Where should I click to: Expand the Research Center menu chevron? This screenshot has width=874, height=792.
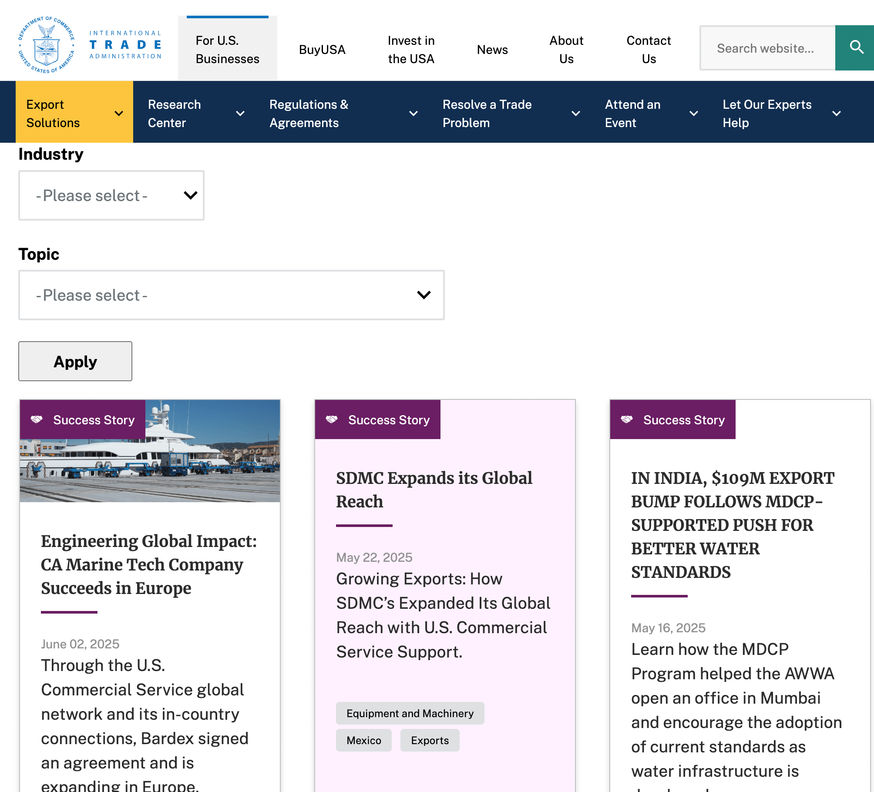[240, 114]
